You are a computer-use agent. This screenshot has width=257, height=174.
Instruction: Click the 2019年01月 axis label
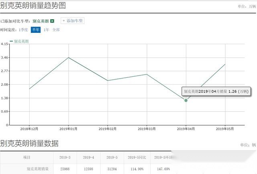coord(68,129)
